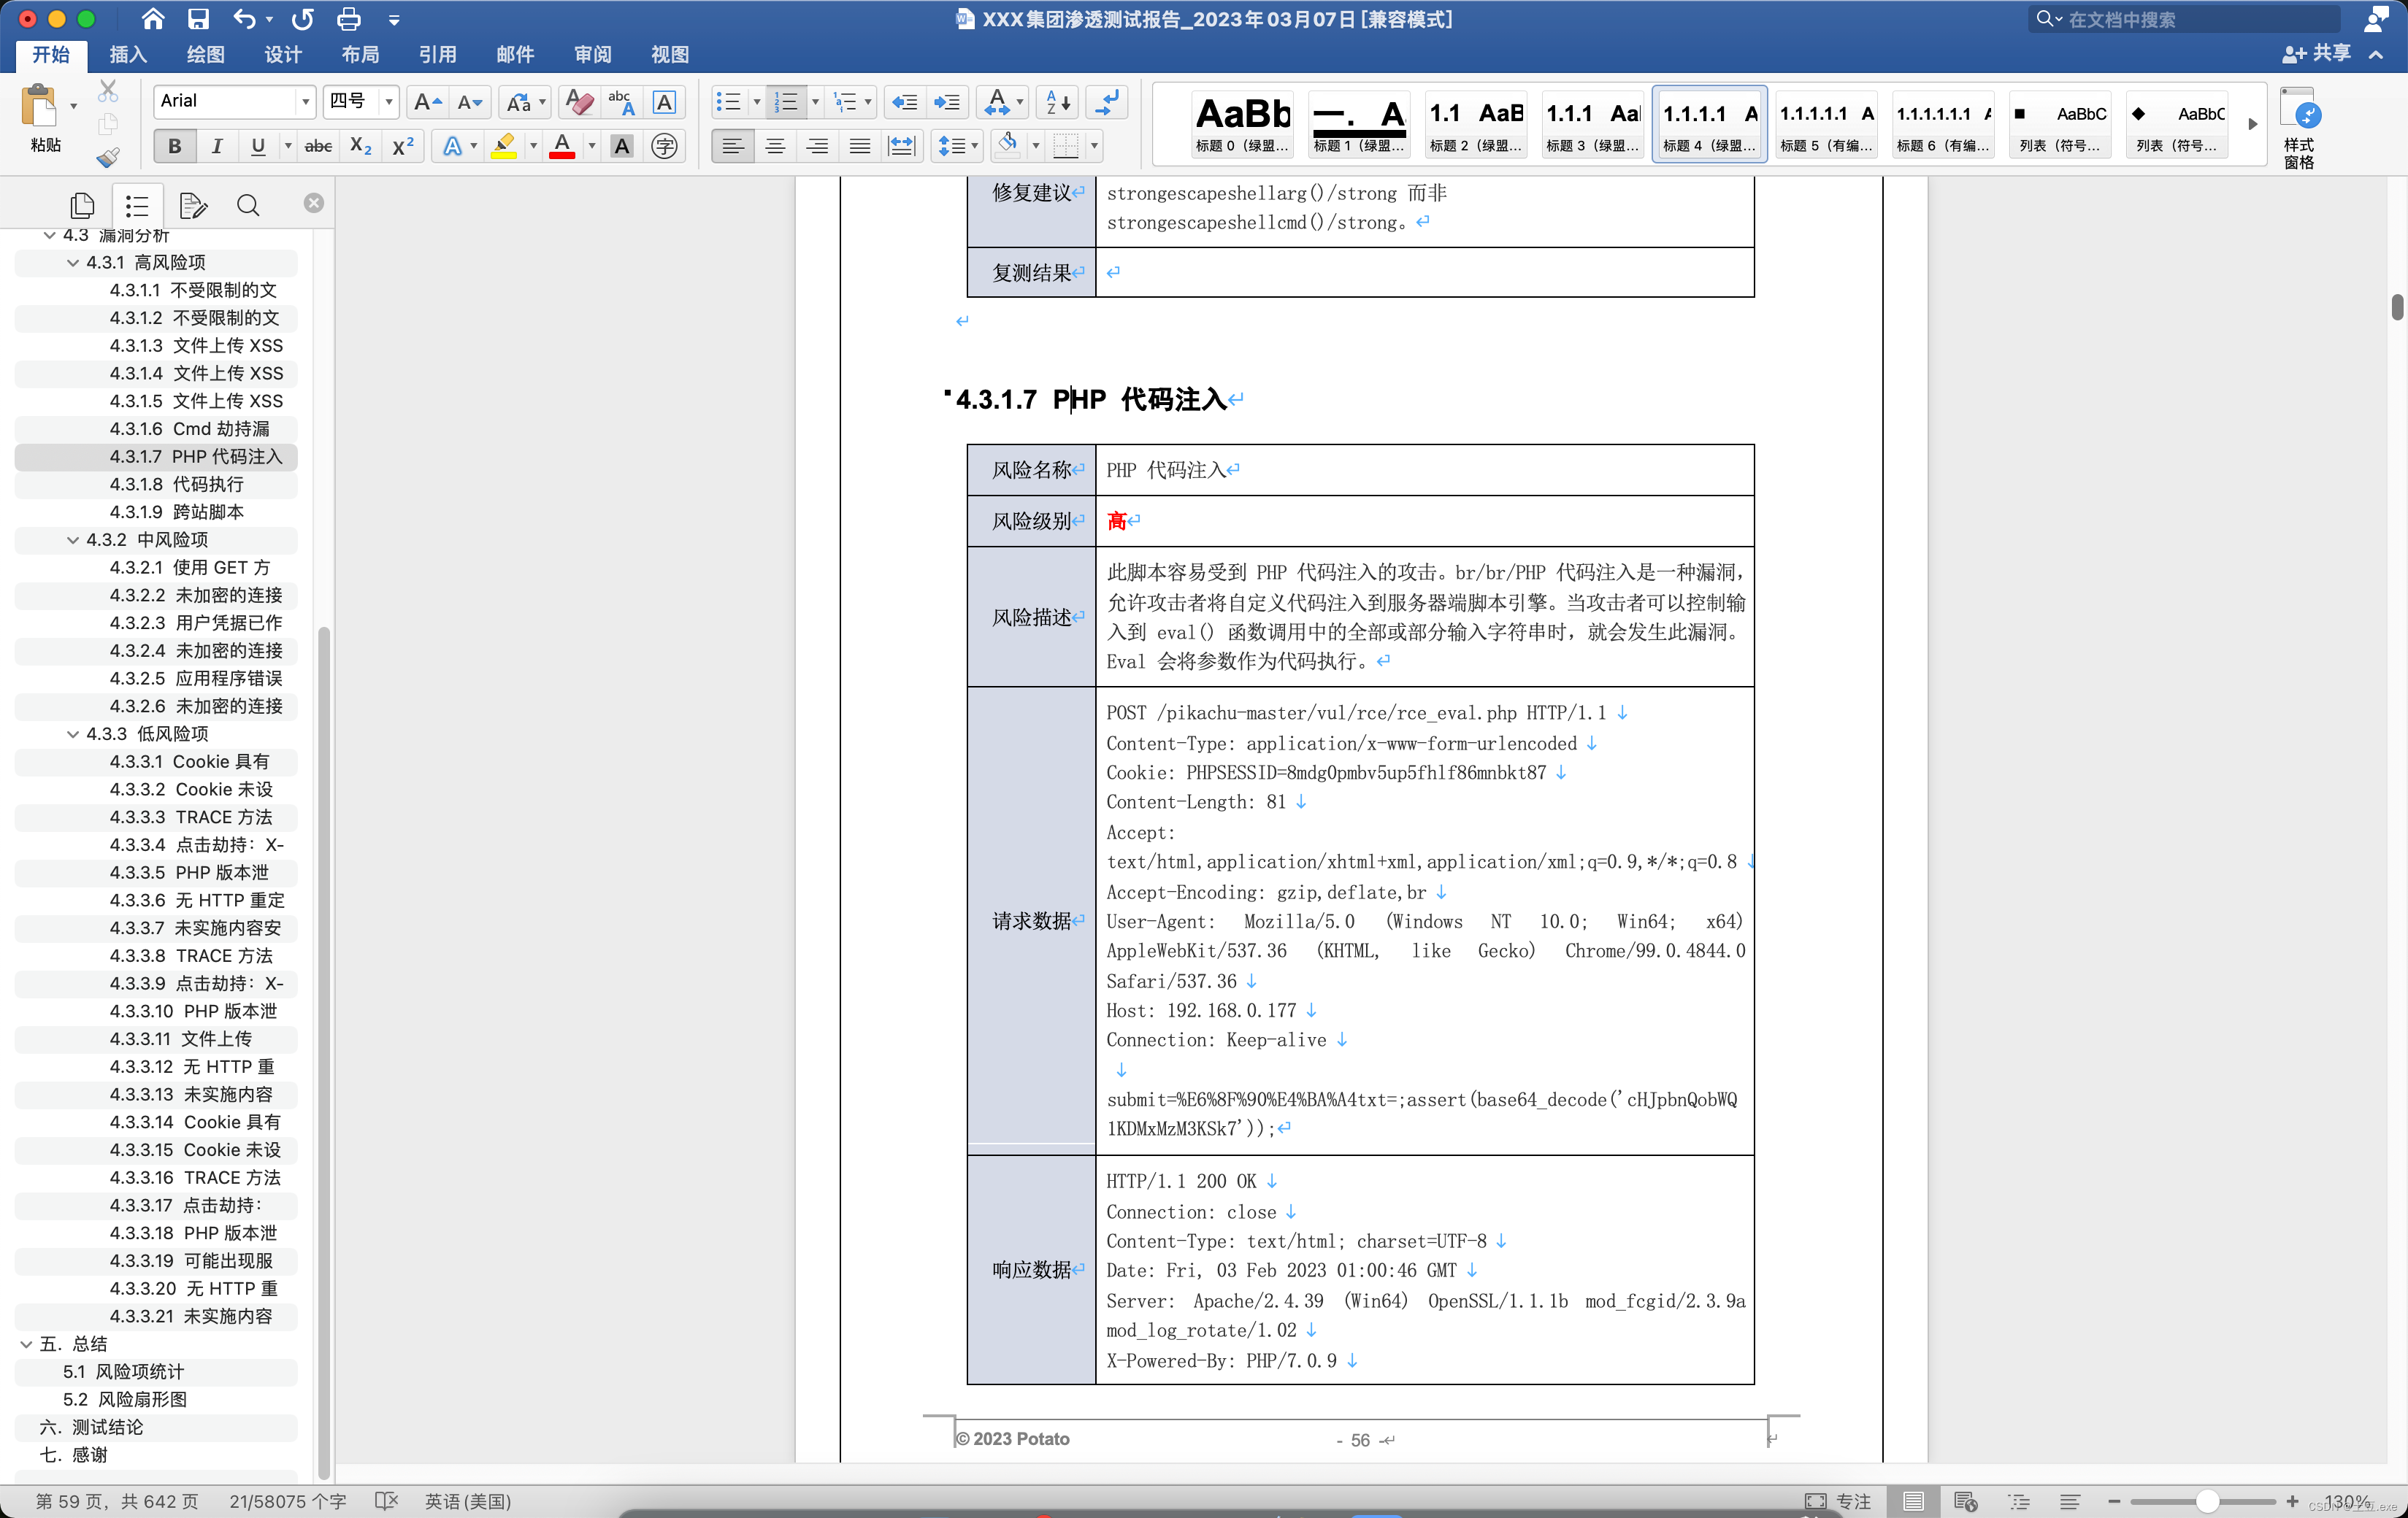Open reviewing pane in sidebar
The image size is (2408, 1518).
192,205
